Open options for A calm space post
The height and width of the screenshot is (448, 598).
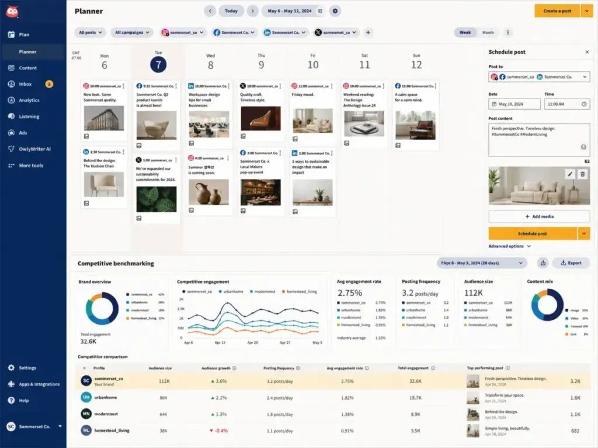(x=436, y=86)
